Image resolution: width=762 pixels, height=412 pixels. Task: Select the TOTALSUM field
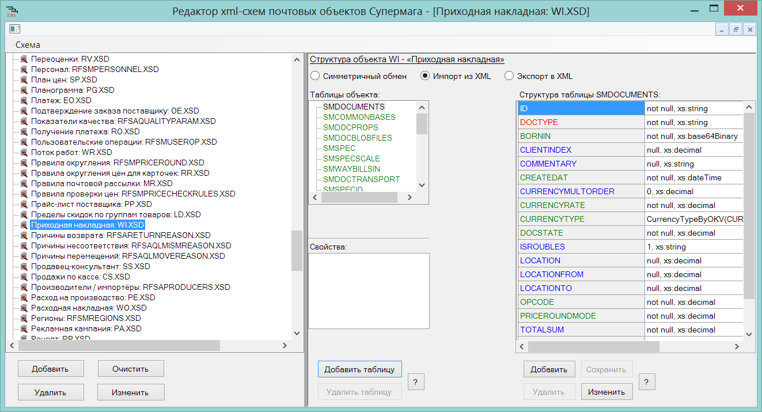point(581,330)
